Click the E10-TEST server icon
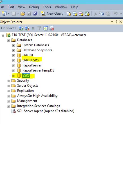123x176 pixels. pos(8,35)
